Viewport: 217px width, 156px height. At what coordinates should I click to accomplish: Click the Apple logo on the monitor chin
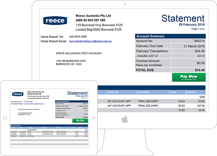(x=125, y=119)
